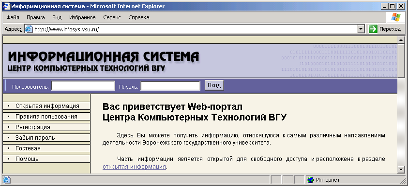
Task: Click the Вход login button
Action: click(214, 85)
